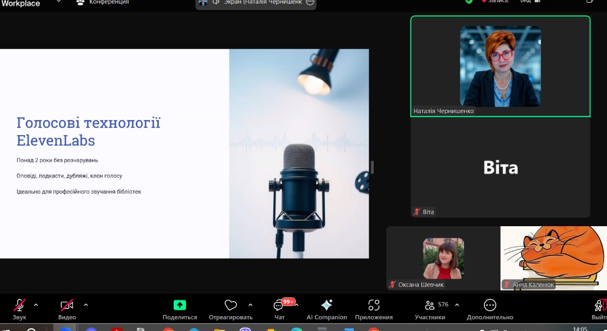Unmute the microphone with the Звук button
The image size is (607, 331).
click(19, 309)
